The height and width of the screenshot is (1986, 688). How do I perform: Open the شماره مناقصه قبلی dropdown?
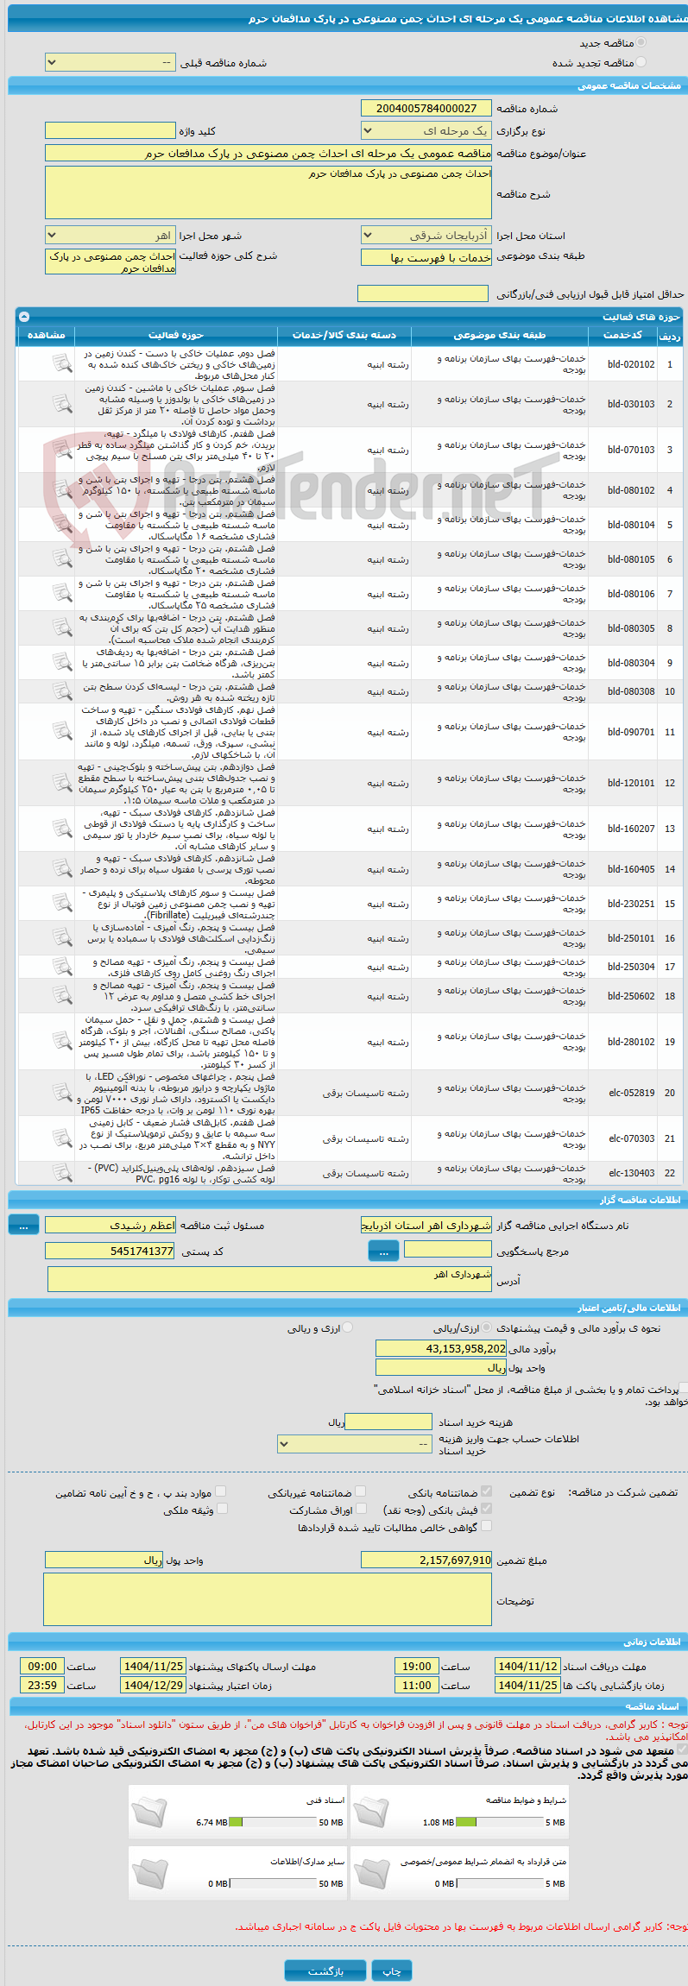110,63
